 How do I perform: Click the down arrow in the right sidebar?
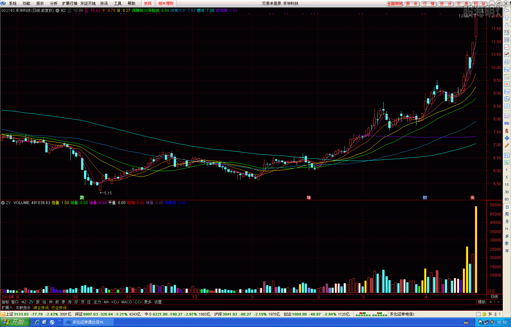pos(507,25)
